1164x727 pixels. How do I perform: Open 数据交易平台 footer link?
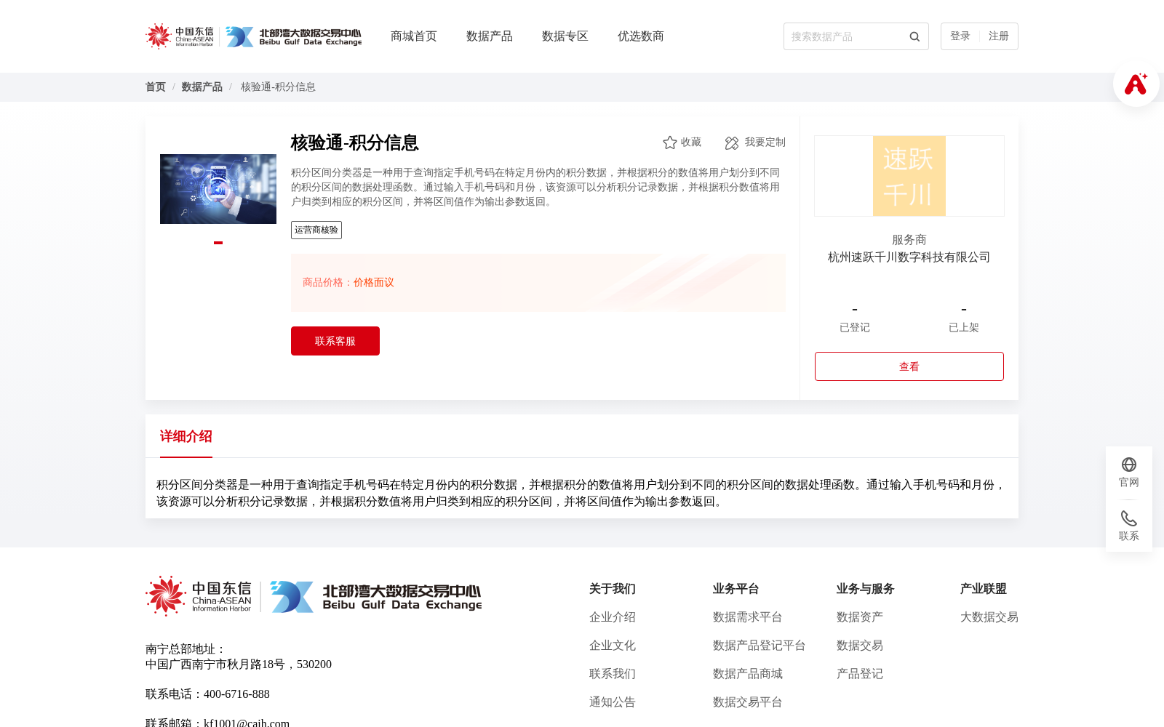pyautogui.click(x=748, y=702)
